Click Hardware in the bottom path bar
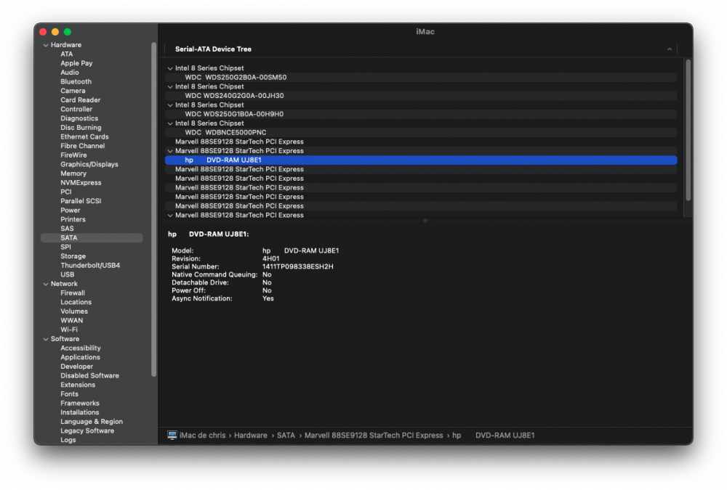727x490 pixels. coord(250,436)
